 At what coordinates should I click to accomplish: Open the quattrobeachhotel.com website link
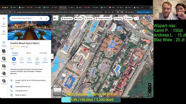[x=23, y=87]
